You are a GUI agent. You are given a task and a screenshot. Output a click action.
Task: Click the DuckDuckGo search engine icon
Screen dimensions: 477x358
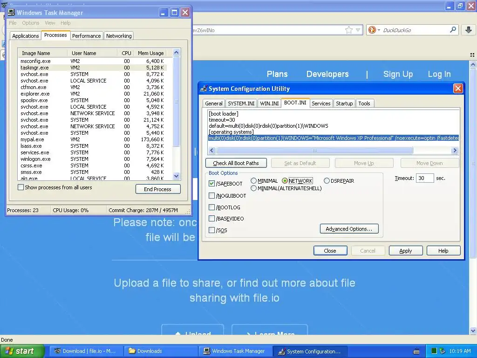[372, 30]
